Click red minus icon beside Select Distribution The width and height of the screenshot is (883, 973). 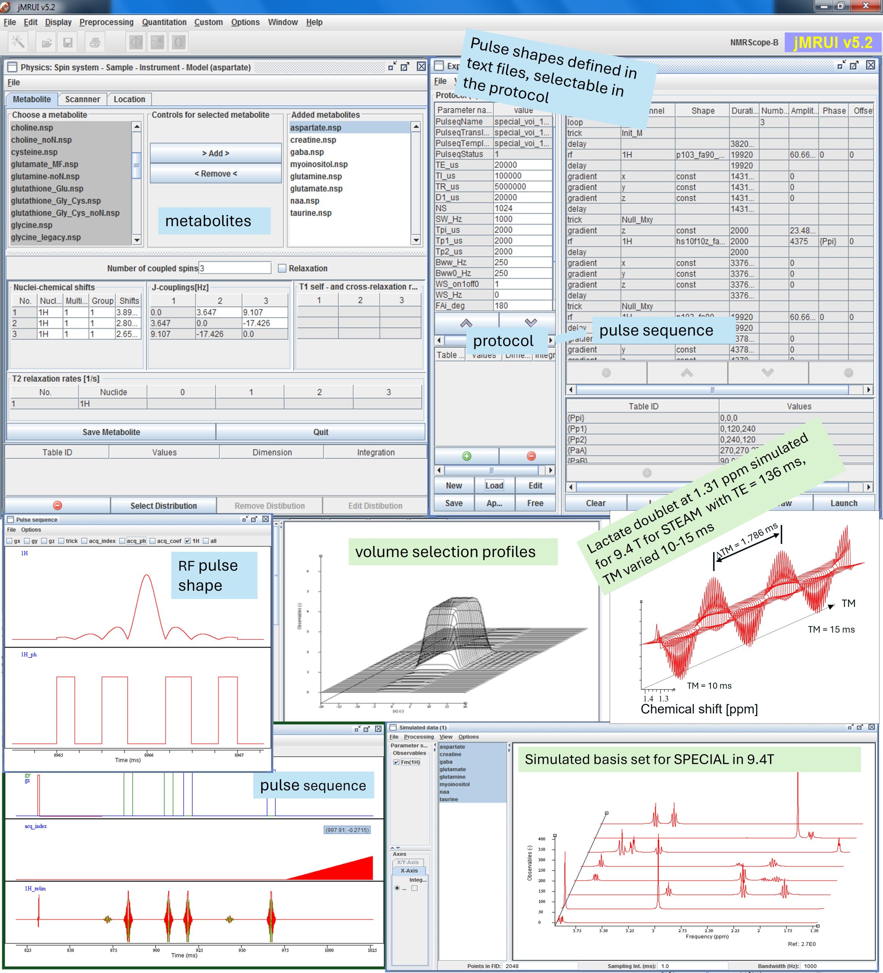57,506
